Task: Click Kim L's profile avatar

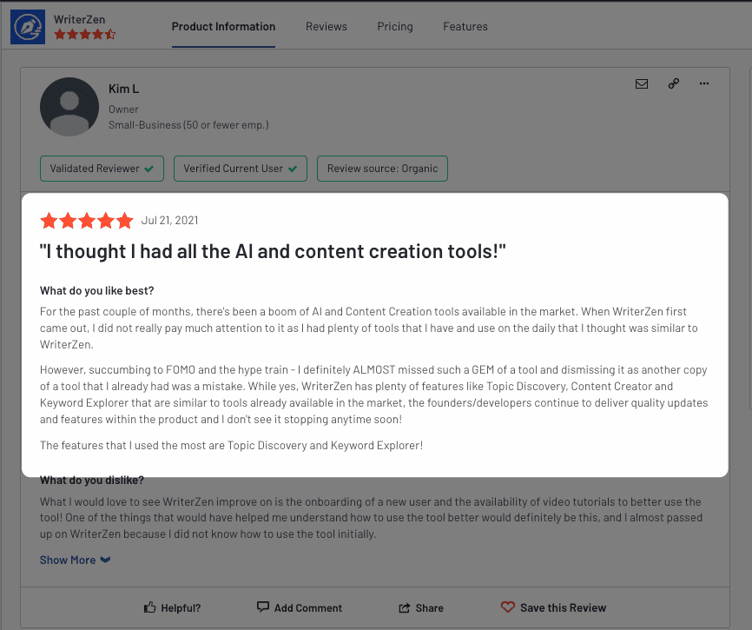Action: (69, 107)
